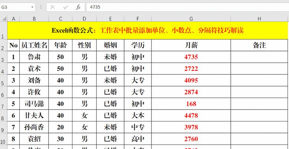
Task: Select salary cell 4095
Action: 191,80
